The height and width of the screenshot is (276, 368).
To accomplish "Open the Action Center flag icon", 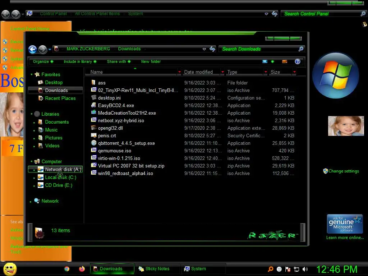I will tap(288, 269).
